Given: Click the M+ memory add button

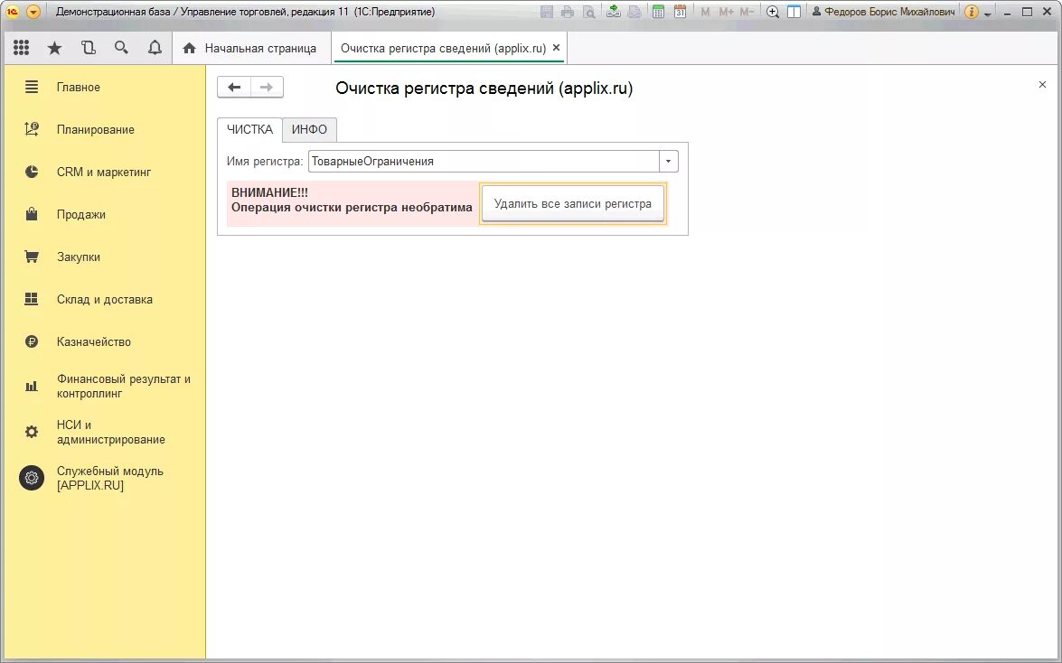Looking at the screenshot, I should tap(726, 12).
